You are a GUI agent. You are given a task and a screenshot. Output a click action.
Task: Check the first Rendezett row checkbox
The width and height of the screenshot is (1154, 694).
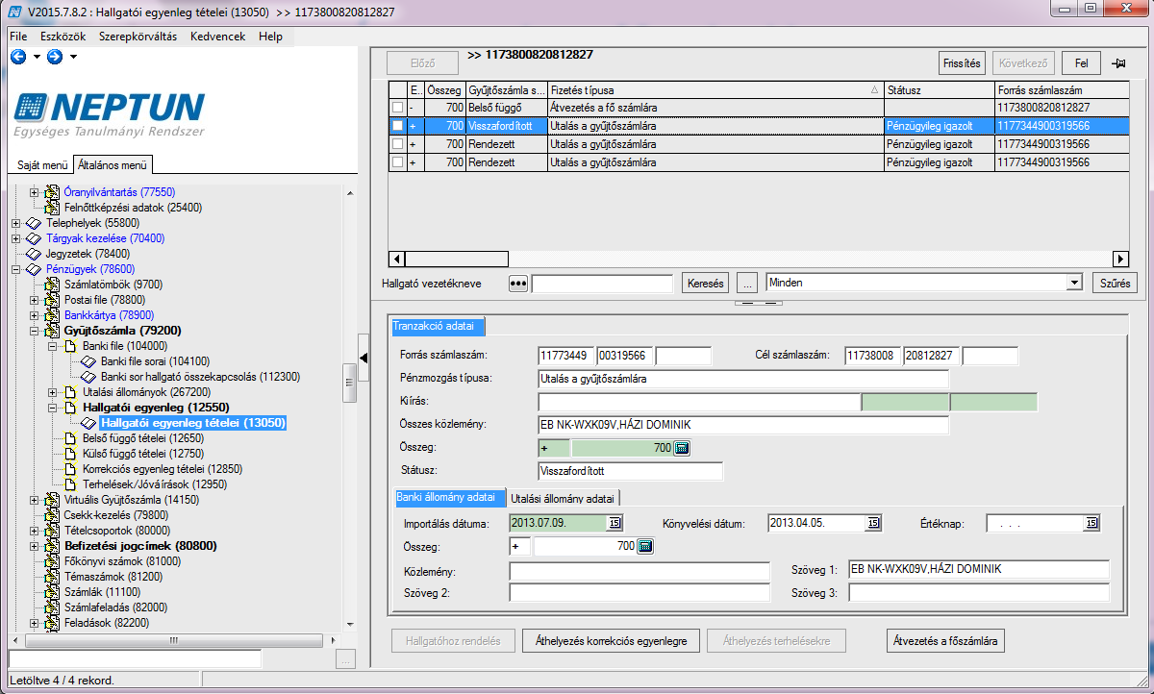point(397,144)
